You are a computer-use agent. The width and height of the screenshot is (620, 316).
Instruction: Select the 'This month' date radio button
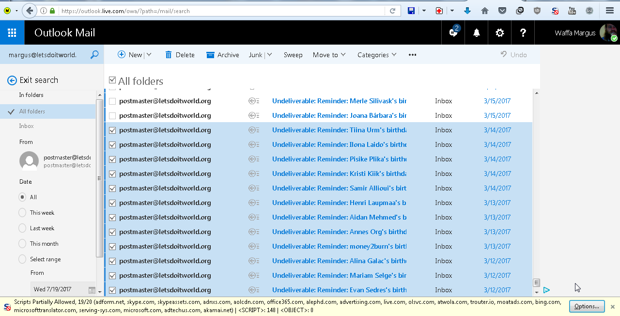22,244
